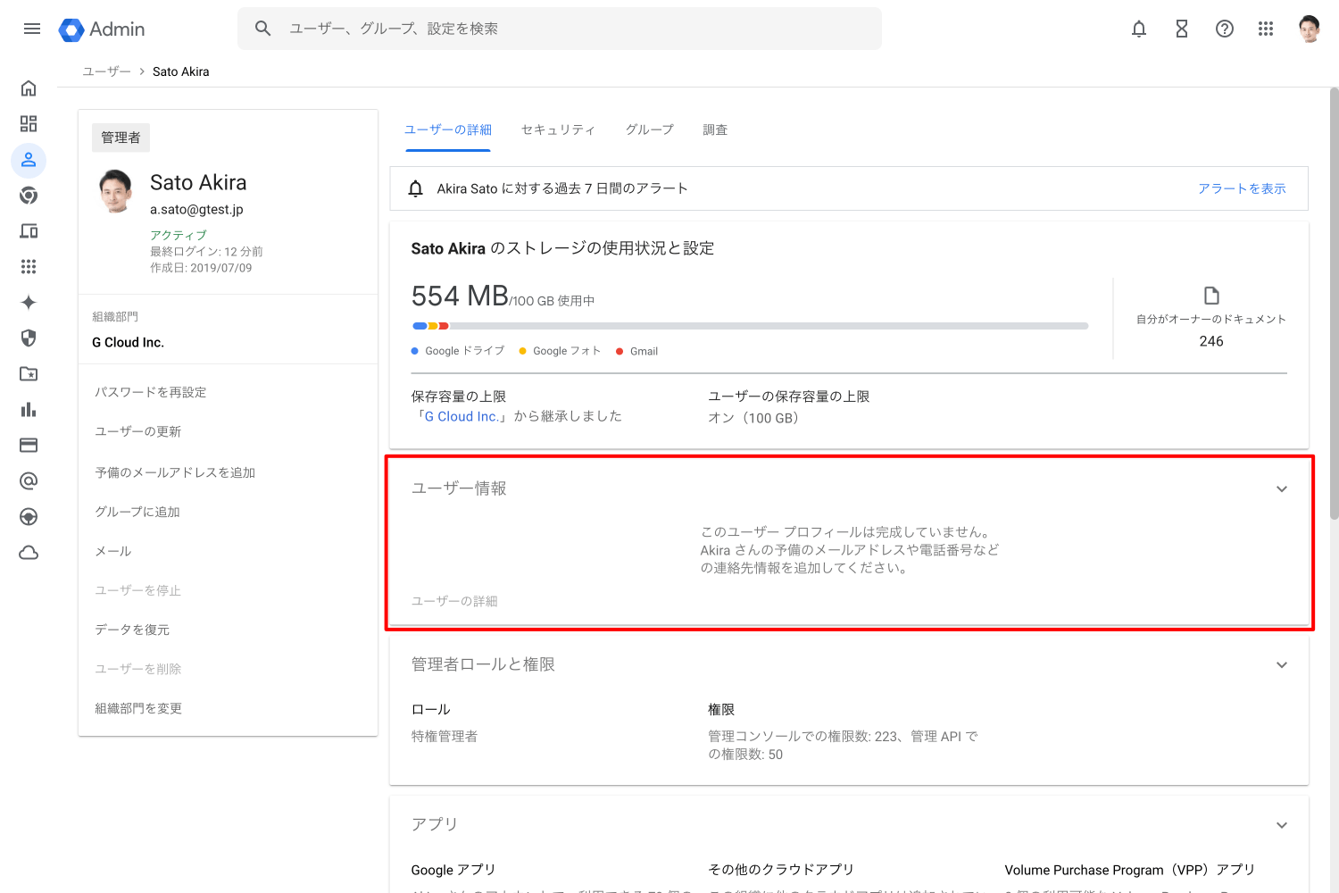Image resolution: width=1339 pixels, height=893 pixels.
Task: Click パスワードを再設定 in the side panel
Action: (151, 393)
